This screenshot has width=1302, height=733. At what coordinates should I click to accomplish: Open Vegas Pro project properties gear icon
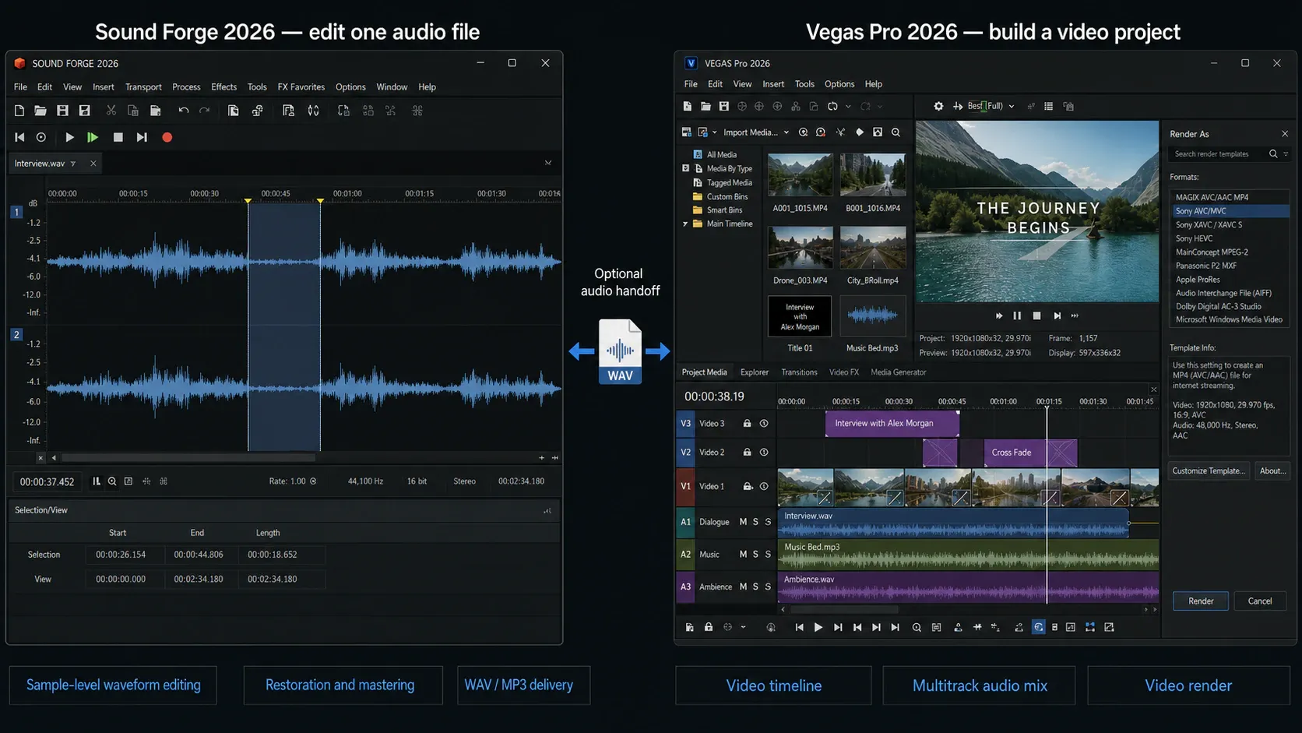(x=938, y=106)
